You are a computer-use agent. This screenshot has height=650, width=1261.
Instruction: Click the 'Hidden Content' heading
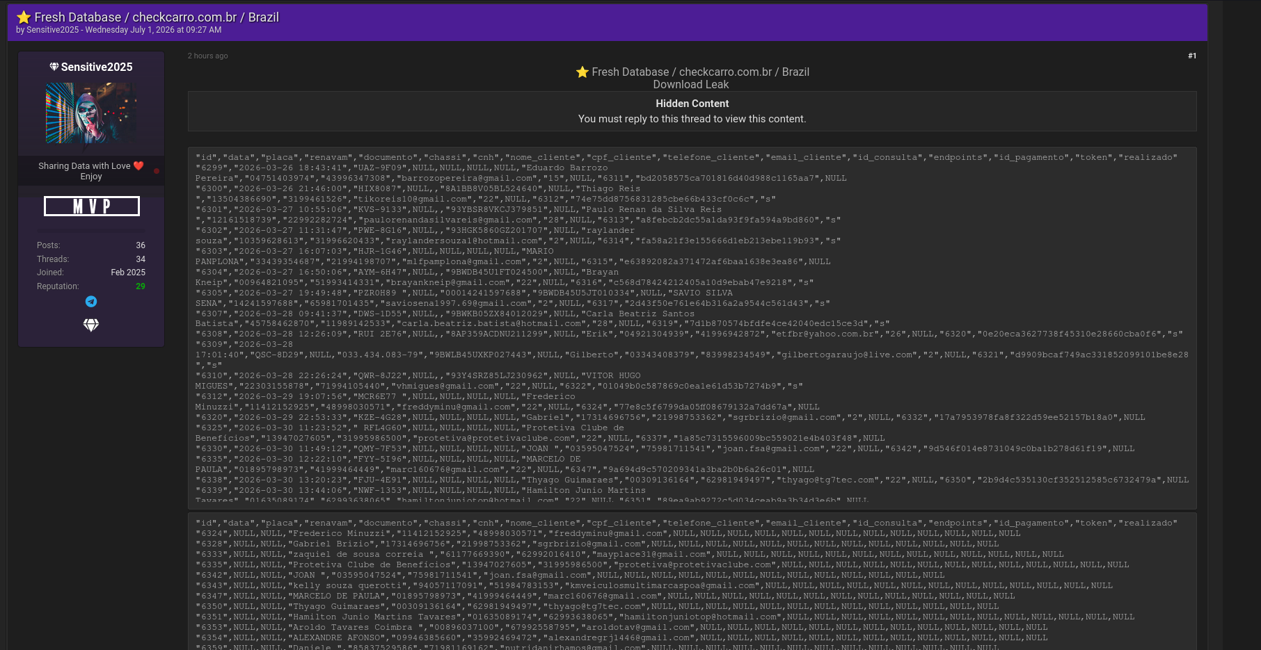click(692, 104)
